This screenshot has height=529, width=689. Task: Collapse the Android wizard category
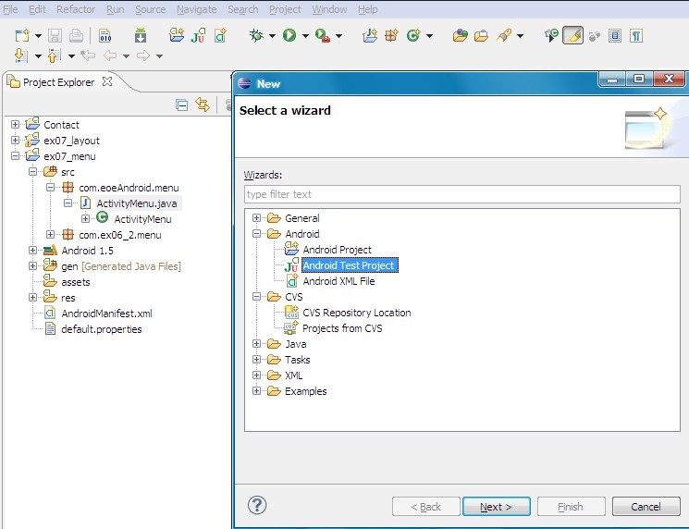point(256,234)
